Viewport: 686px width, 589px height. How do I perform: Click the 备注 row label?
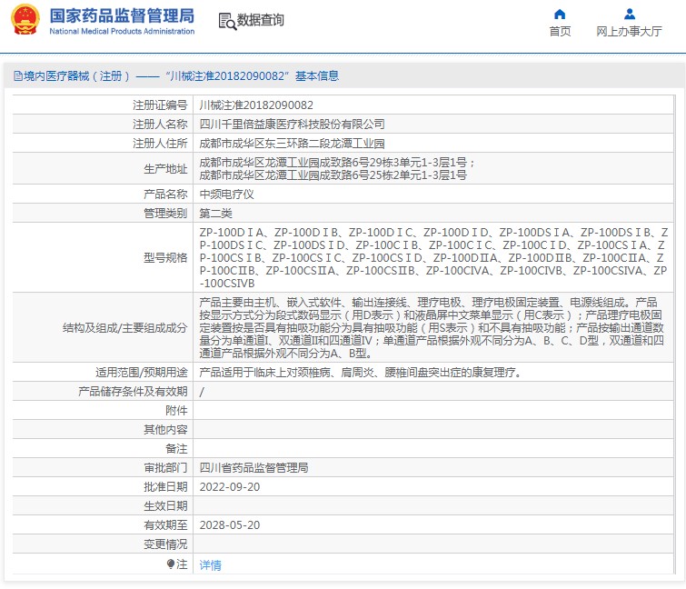pos(177,449)
